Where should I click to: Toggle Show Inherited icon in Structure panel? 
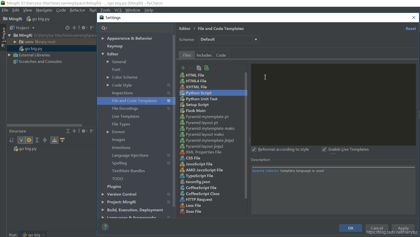pos(21,140)
